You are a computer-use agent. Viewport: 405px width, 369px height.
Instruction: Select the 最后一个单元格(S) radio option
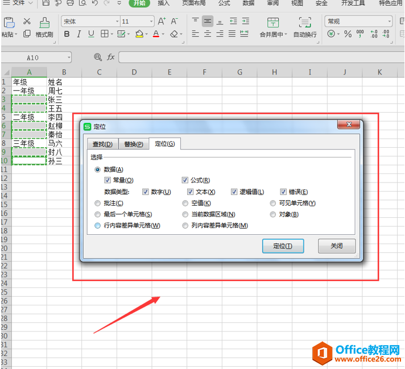click(97, 214)
